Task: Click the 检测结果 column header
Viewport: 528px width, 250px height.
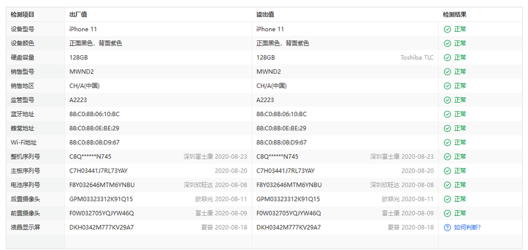Action: pyautogui.click(x=455, y=15)
